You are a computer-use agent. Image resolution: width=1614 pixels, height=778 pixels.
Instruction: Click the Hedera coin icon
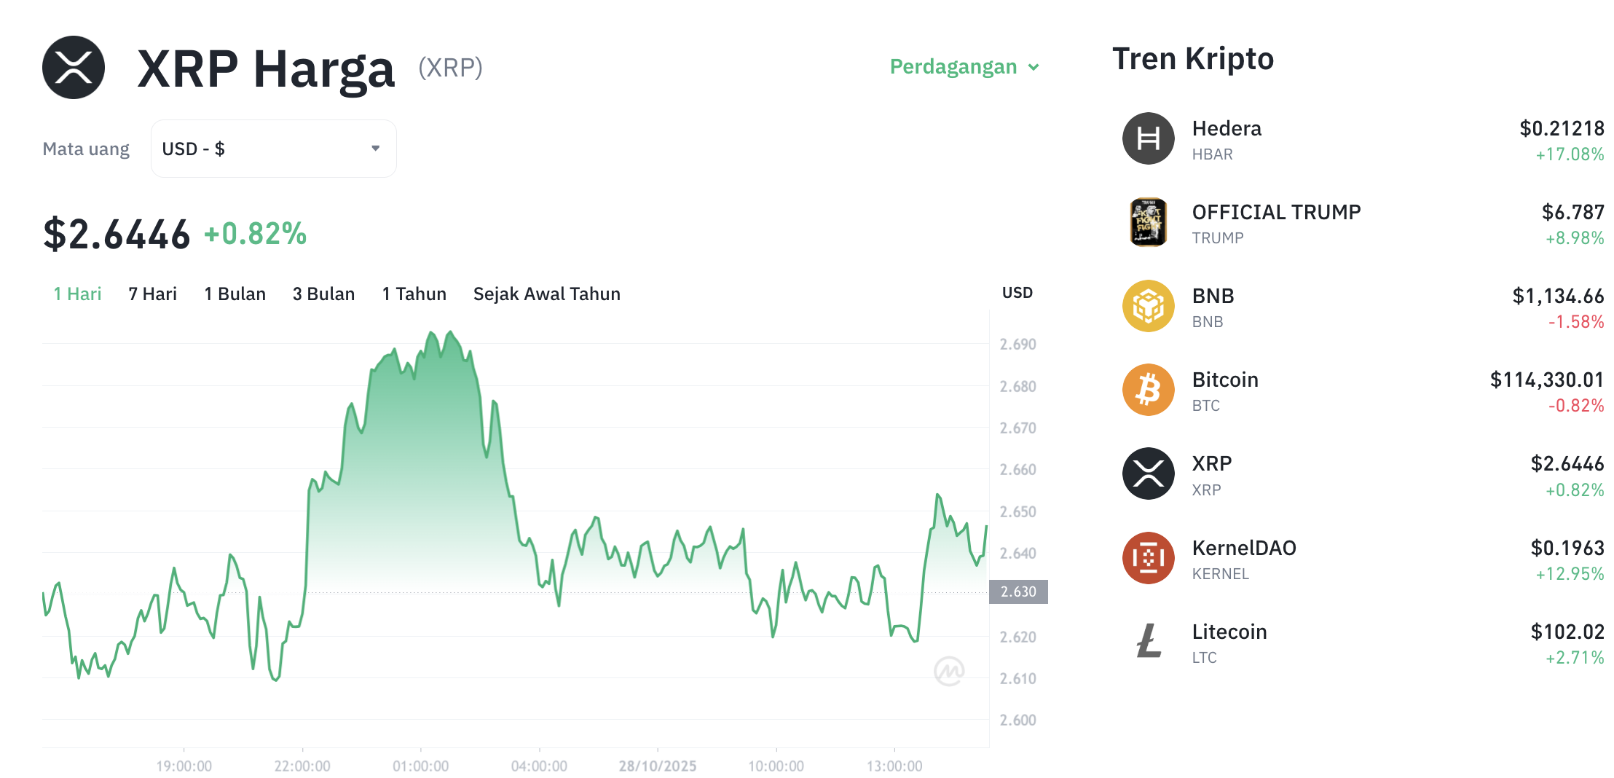pos(1148,138)
